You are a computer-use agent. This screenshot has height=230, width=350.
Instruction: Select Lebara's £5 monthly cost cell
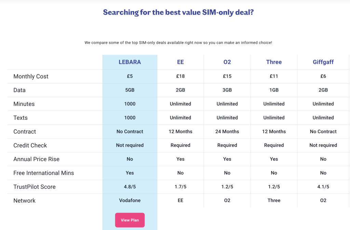pos(130,76)
